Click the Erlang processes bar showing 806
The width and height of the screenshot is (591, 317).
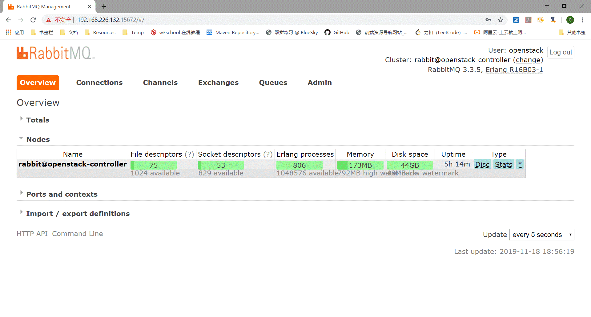pyautogui.click(x=300, y=165)
